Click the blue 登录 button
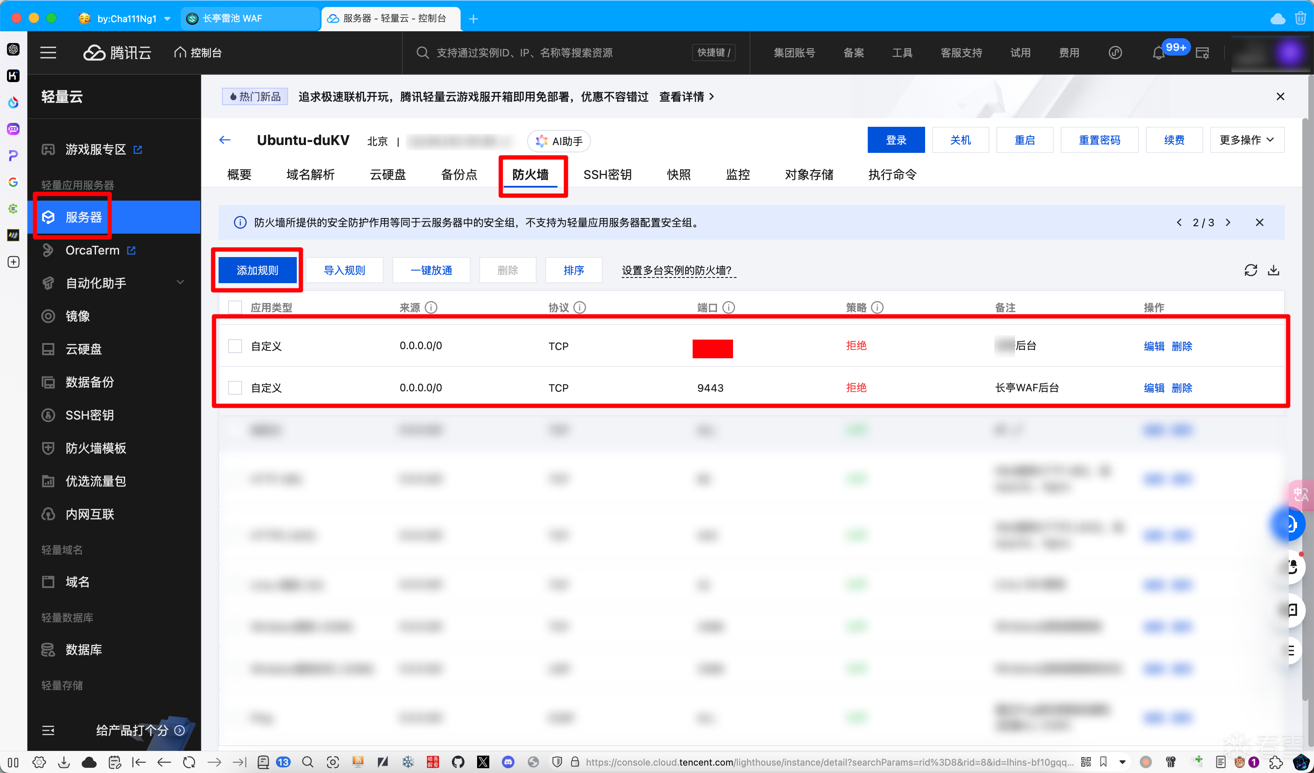1314x773 pixels. [x=896, y=140]
